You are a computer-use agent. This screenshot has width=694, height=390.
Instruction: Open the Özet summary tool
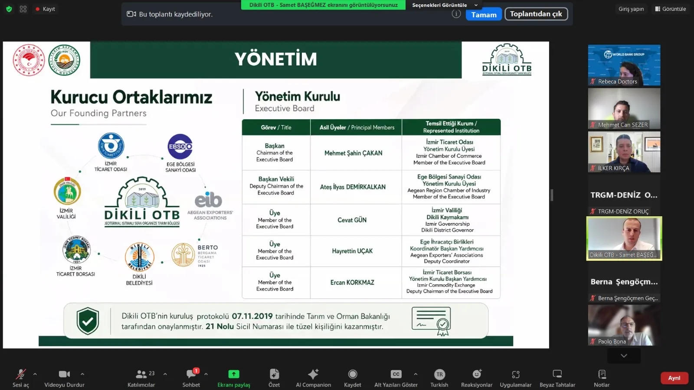tap(274, 378)
